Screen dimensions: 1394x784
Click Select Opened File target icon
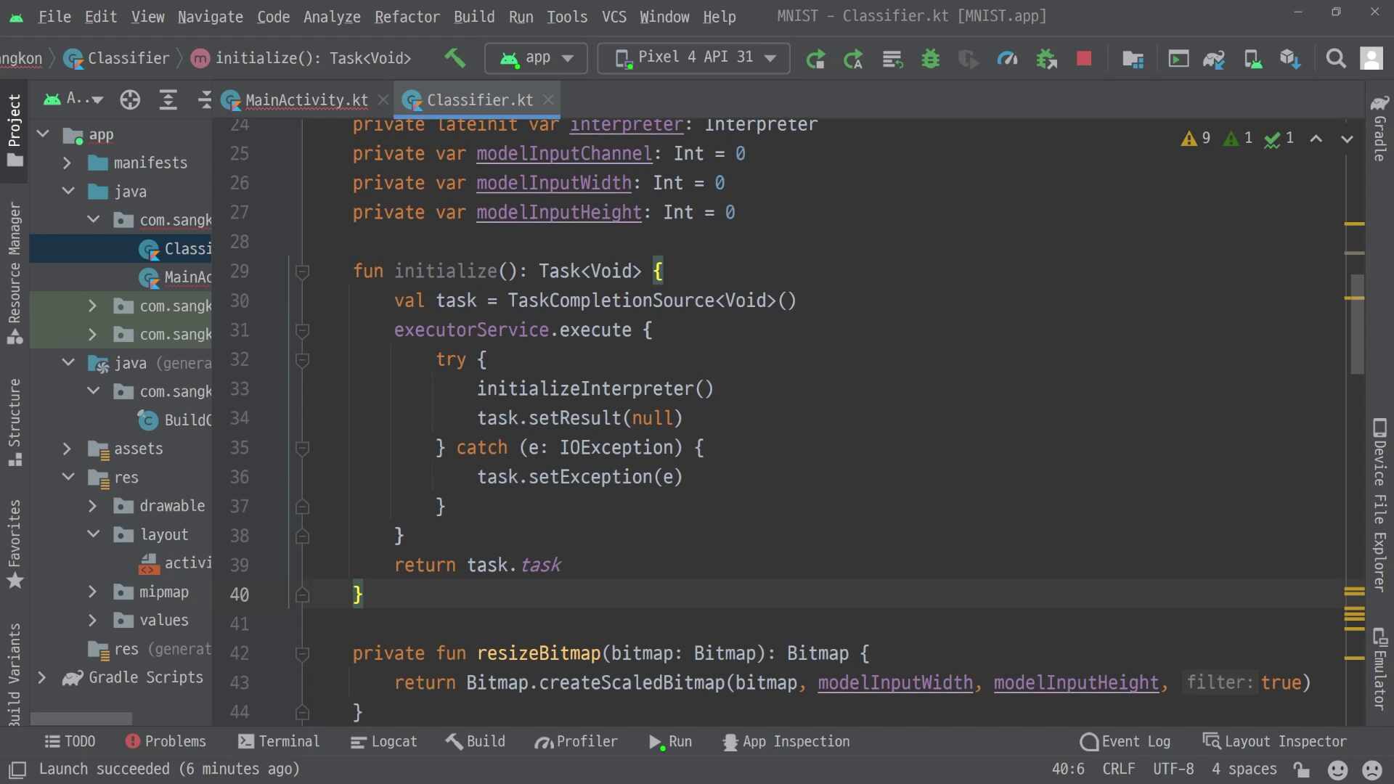click(x=130, y=99)
